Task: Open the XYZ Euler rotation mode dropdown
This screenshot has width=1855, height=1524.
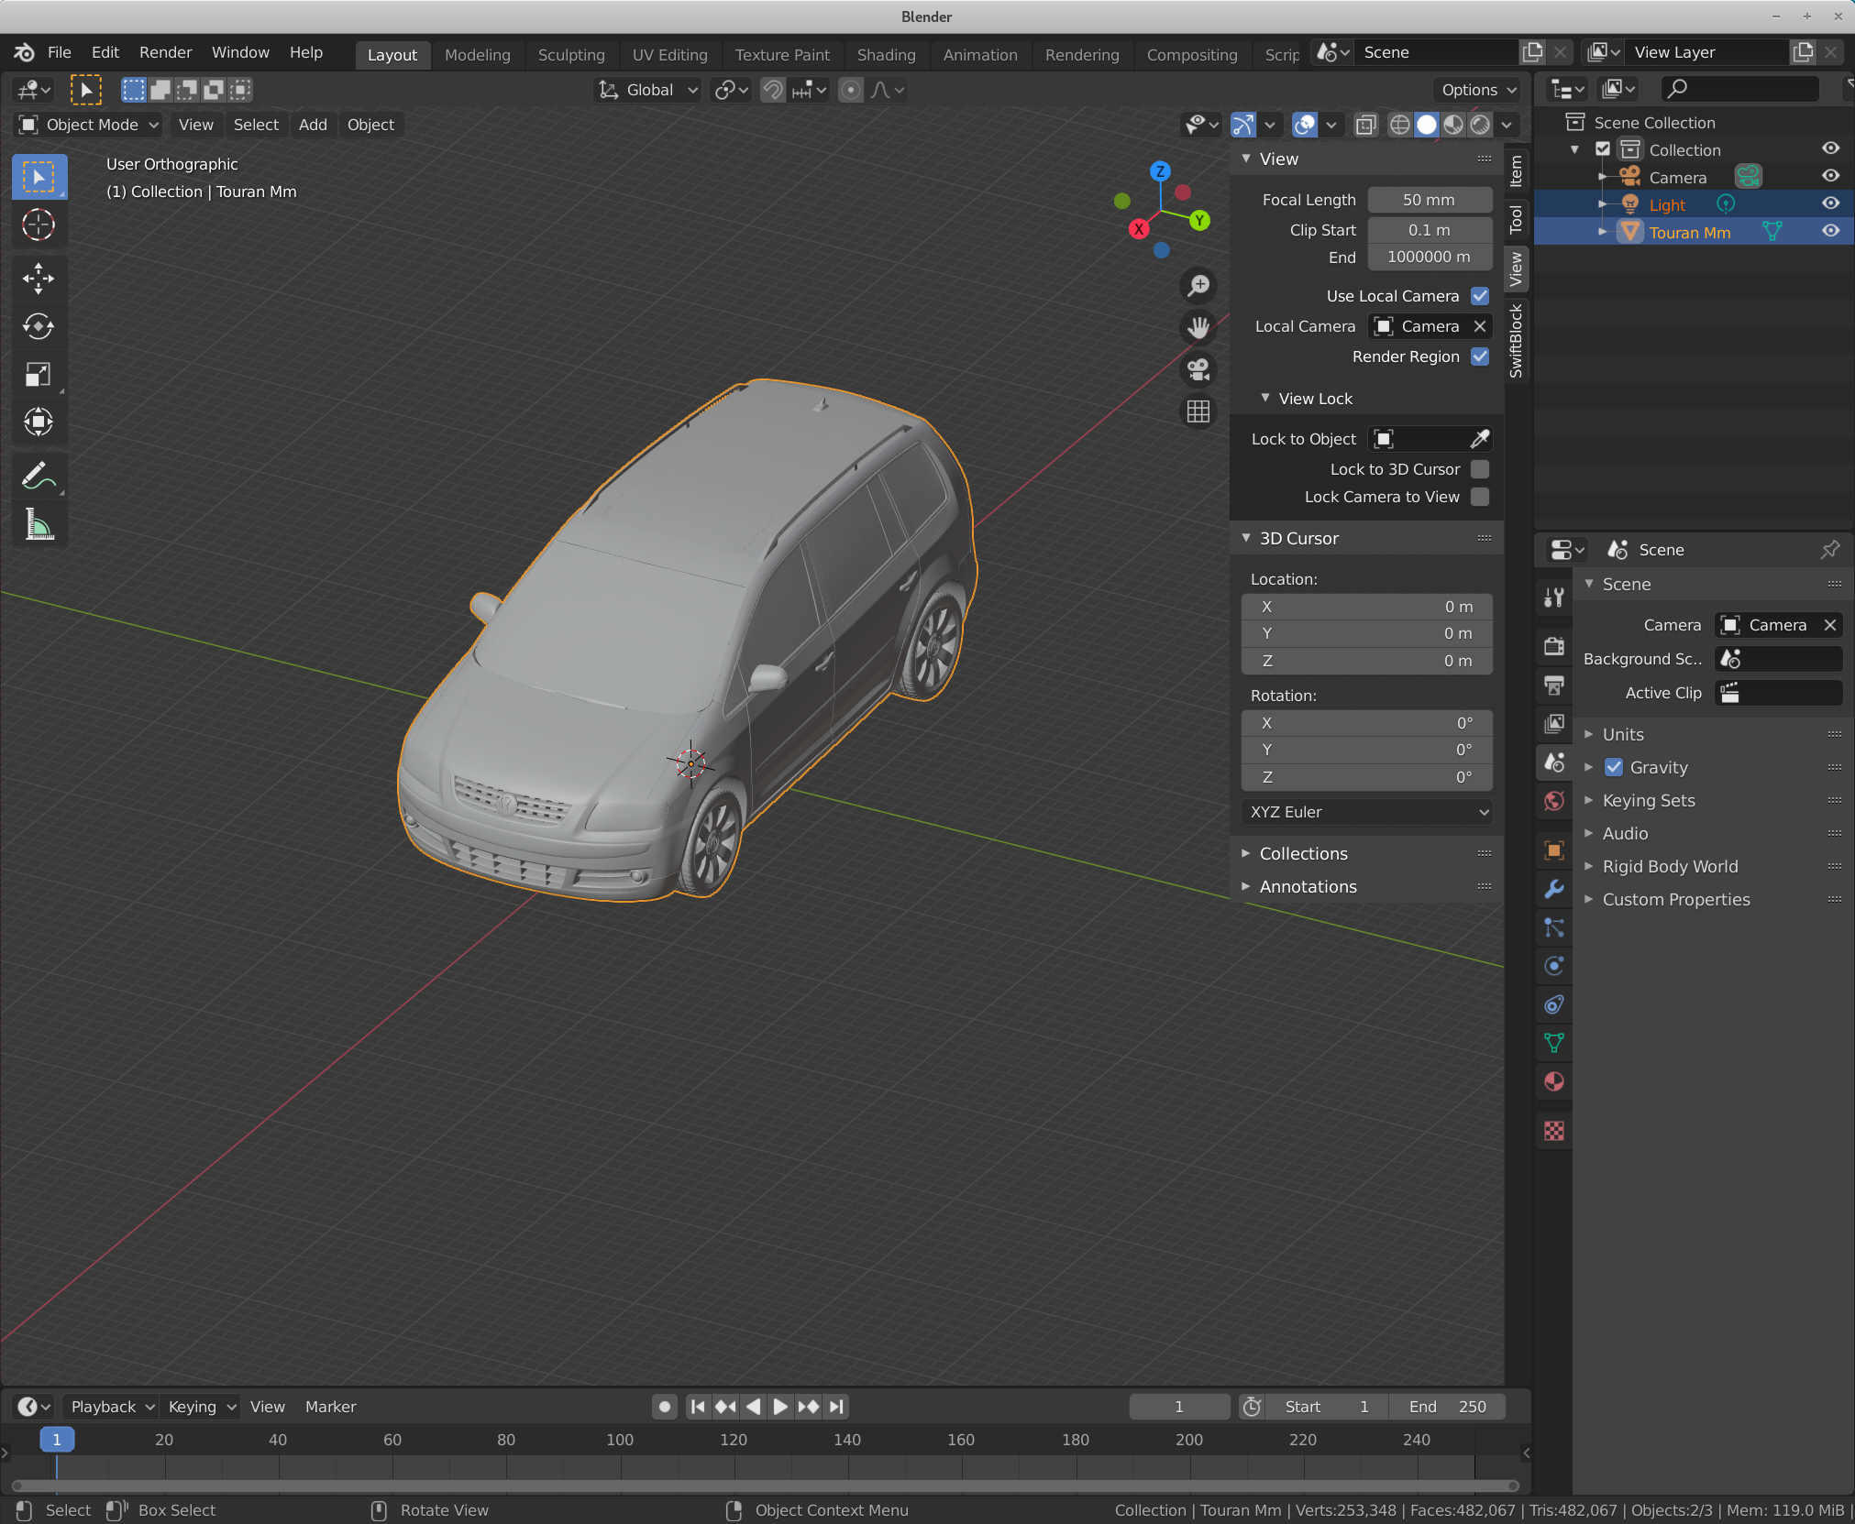Action: pyautogui.click(x=1366, y=812)
